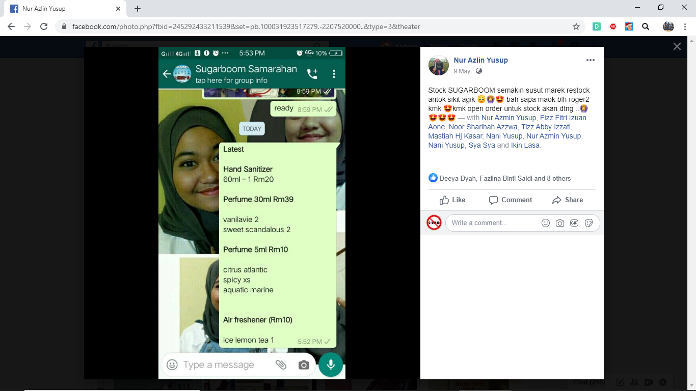Like the Sugarboom post
This screenshot has width=696, height=391.
pos(452,200)
